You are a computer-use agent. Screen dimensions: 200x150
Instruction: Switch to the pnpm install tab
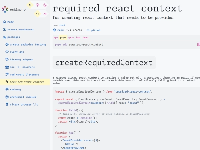(63, 37)
